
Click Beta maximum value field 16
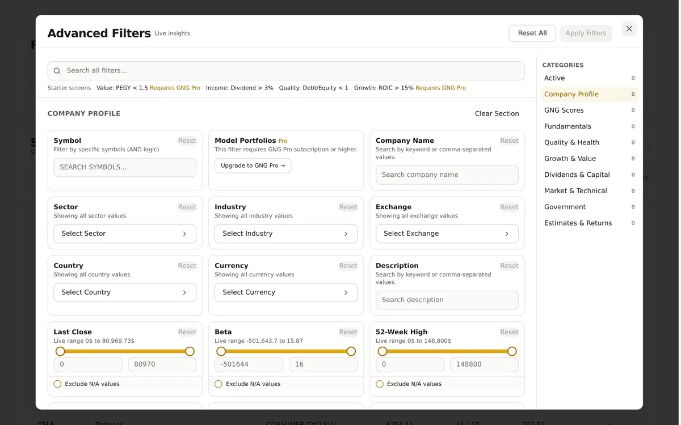(x=323, y=364)
